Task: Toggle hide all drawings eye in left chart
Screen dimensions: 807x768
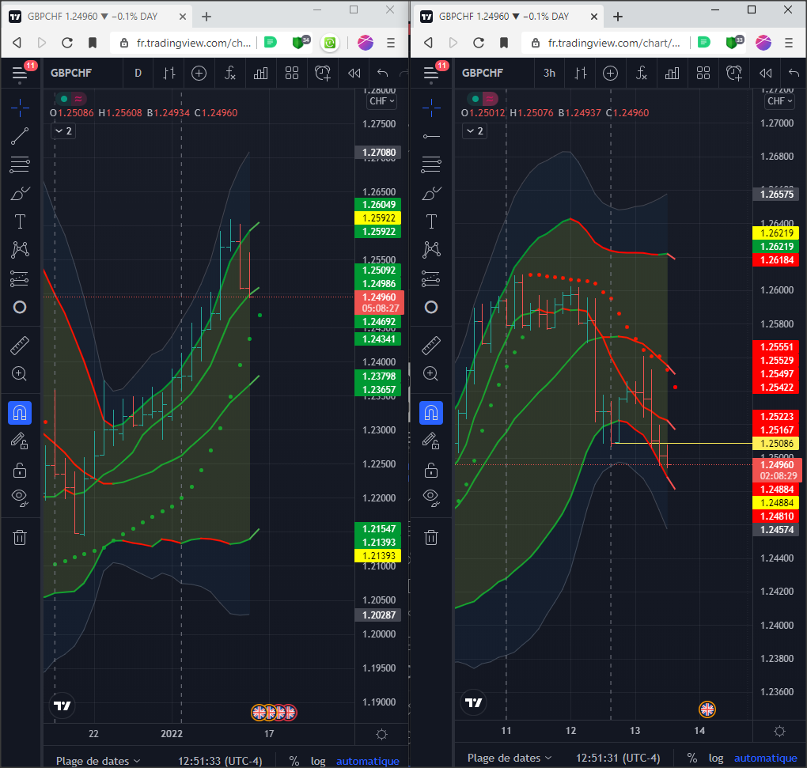Action: coord(20,497)
